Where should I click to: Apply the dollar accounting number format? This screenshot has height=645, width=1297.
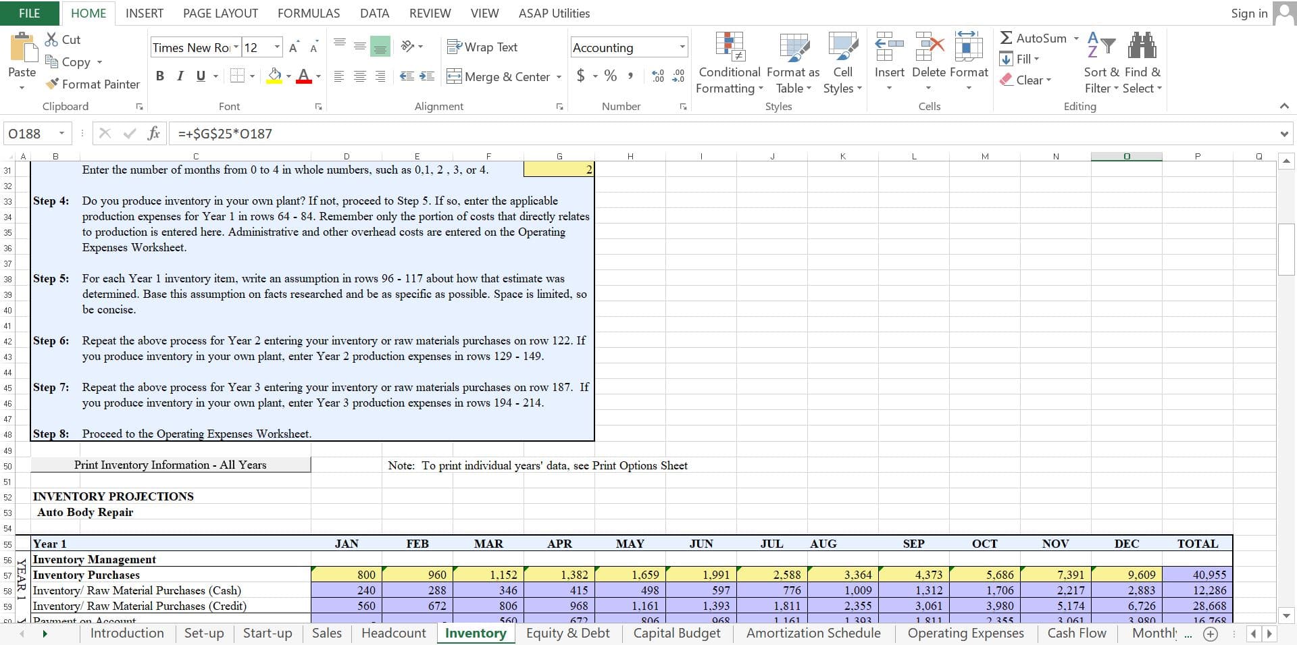(581, 76)
